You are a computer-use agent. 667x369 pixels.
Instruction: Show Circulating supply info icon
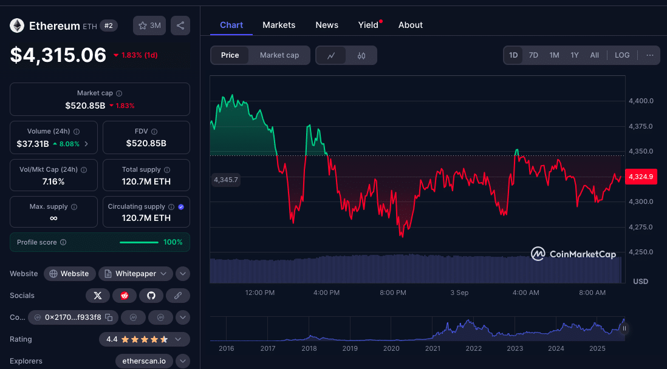point(171,206)
